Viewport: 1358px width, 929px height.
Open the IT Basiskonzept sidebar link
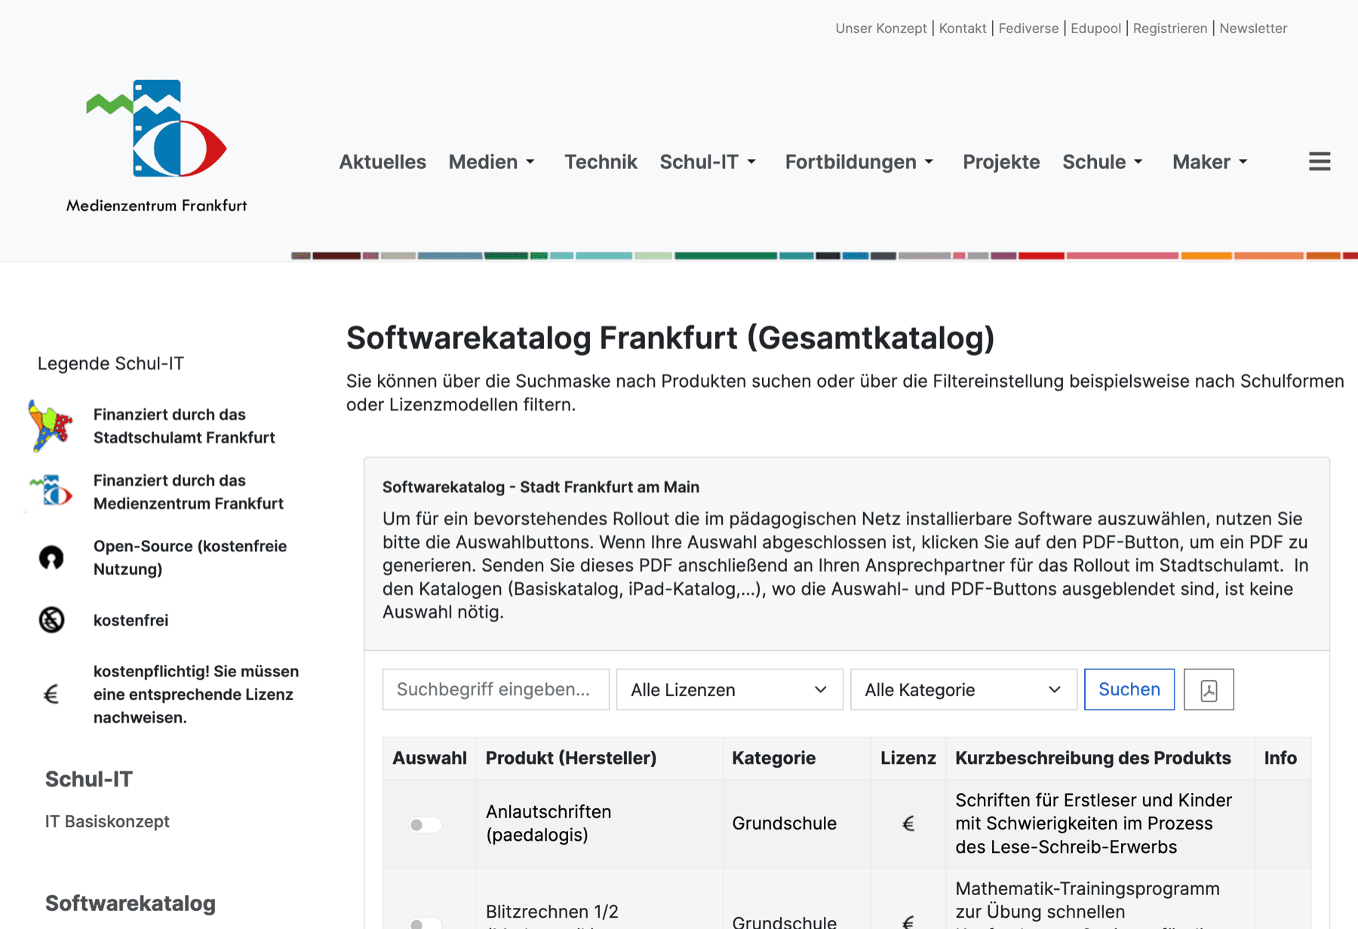pyautogui.click(x=107, y=821)
